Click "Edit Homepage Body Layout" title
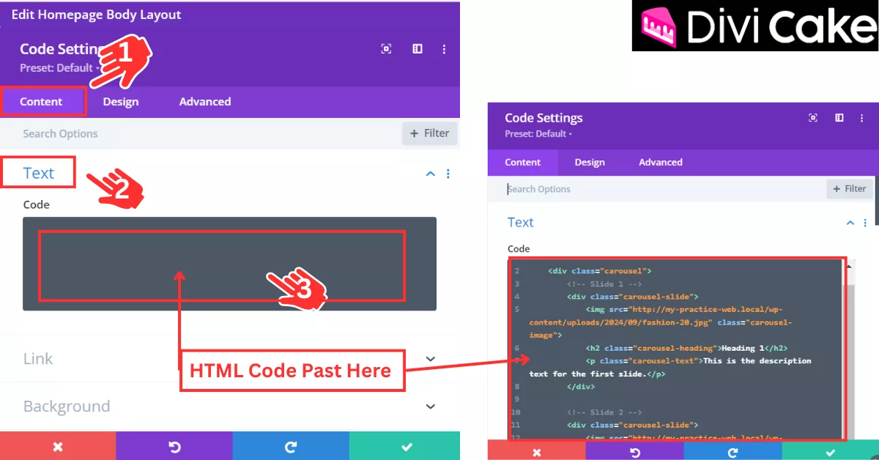The height and width of the screenshot is (460, 879). pos(96,14)
